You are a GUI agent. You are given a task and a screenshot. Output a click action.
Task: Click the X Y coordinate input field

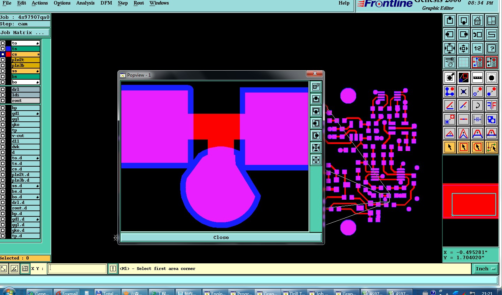point(77,269)
